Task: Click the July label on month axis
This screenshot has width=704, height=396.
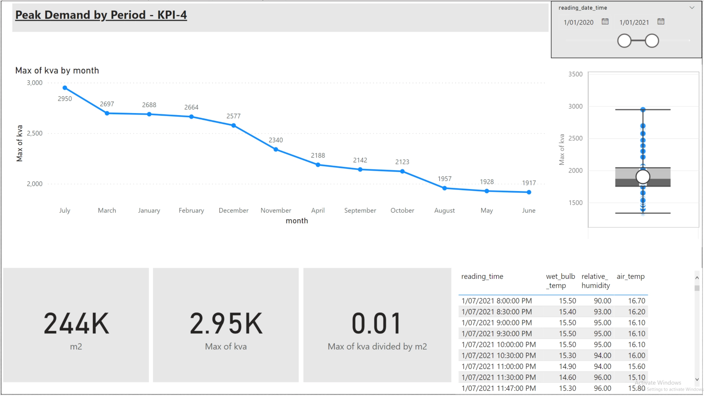Action: coord(65,210)
